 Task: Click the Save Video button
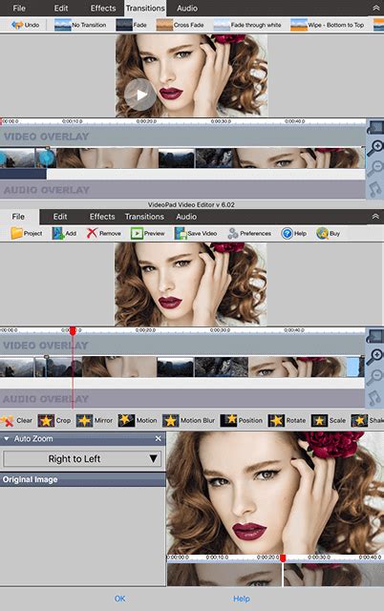click(x=196, y=233)
